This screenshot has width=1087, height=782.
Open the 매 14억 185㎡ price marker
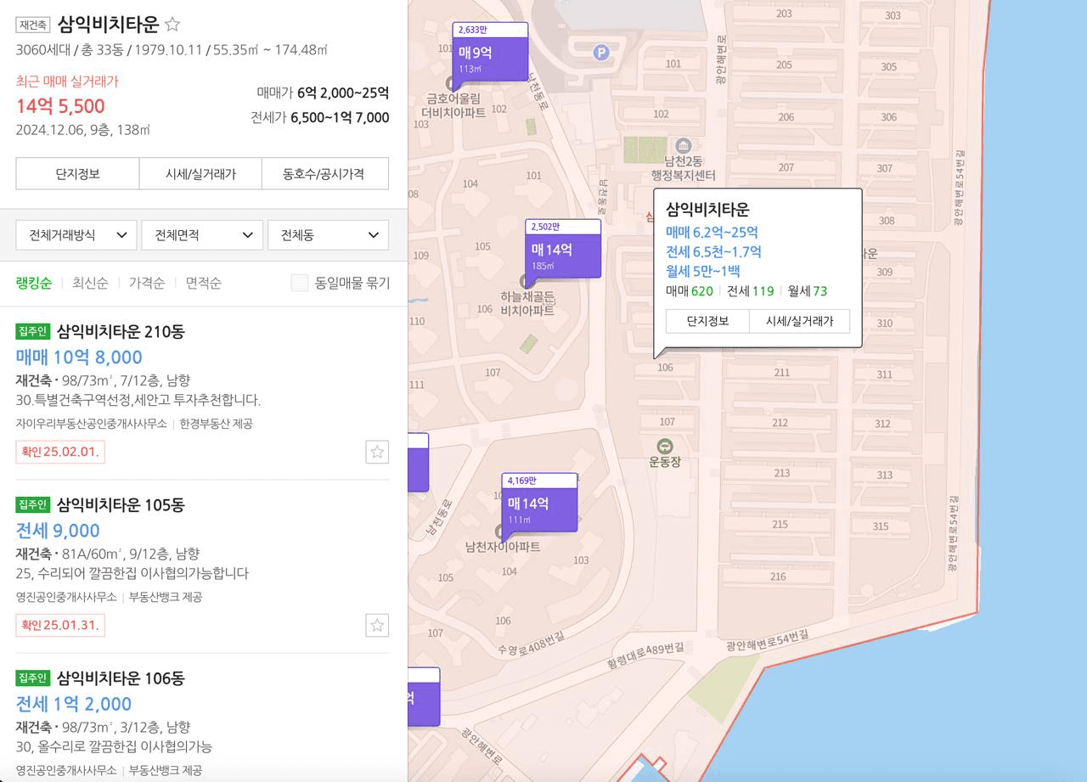[563, 253]
